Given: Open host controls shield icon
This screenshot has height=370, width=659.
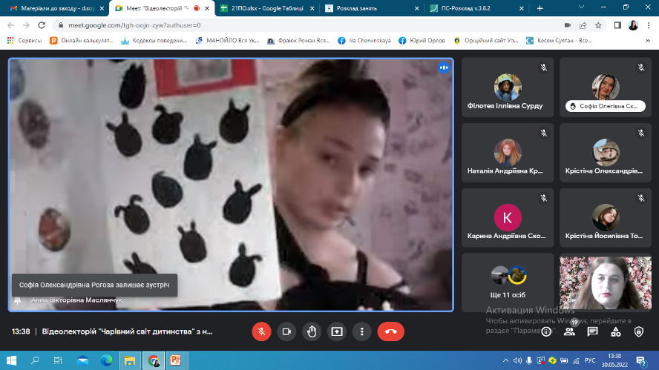Looking at the screenshot, I should pyautogui.click(x=639, y=331).
